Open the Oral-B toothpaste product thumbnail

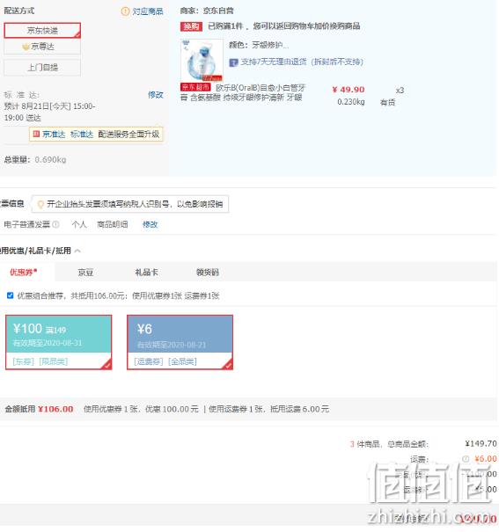point(202,60)
